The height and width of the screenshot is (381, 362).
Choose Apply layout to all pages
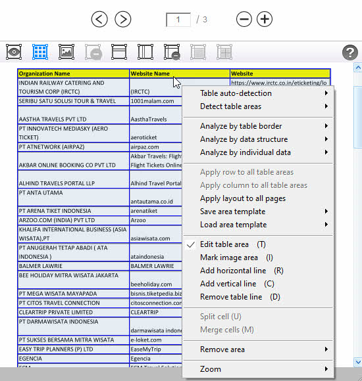click(x=258, y=198)
